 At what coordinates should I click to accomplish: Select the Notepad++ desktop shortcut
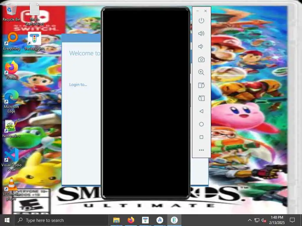tap(12, 129)
